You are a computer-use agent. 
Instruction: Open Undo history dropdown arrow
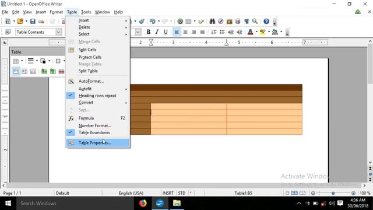coord(159,22)
